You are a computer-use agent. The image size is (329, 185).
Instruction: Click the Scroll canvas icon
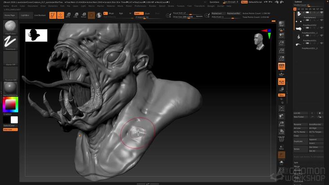[x=281, y=35]
